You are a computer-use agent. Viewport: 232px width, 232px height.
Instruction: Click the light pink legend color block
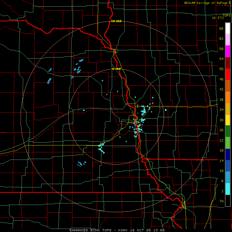228,40
